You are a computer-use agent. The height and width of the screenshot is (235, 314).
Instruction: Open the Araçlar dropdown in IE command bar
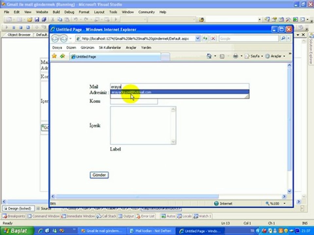[x=275, y=56]
